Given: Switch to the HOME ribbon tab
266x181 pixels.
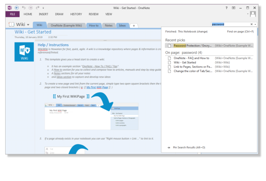Looking at the screenshot, I should point(28,14).
